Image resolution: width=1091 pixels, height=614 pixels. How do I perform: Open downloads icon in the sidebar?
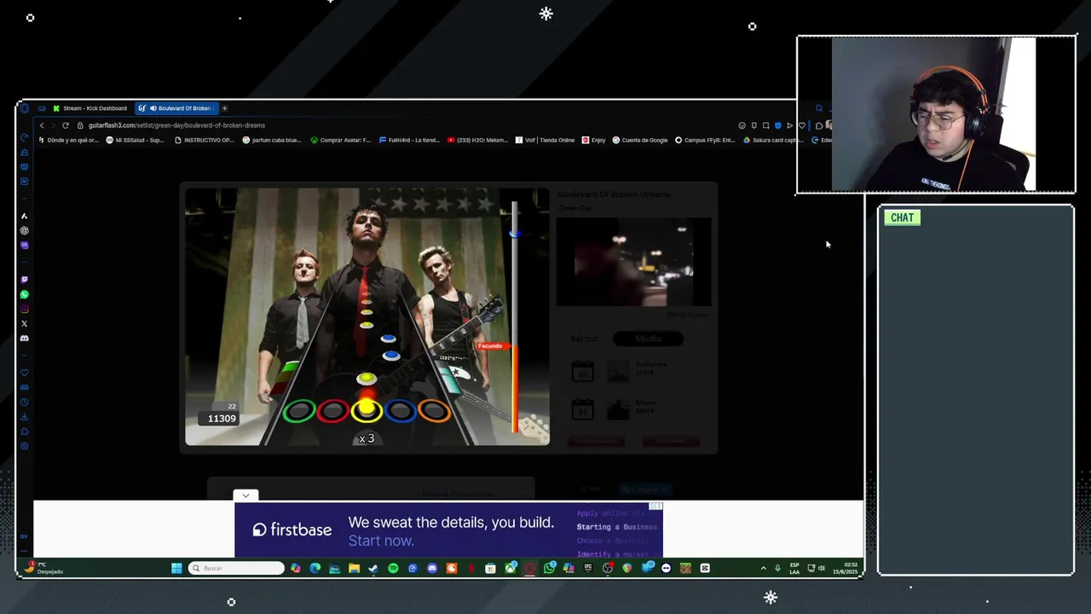click(24, 417)
